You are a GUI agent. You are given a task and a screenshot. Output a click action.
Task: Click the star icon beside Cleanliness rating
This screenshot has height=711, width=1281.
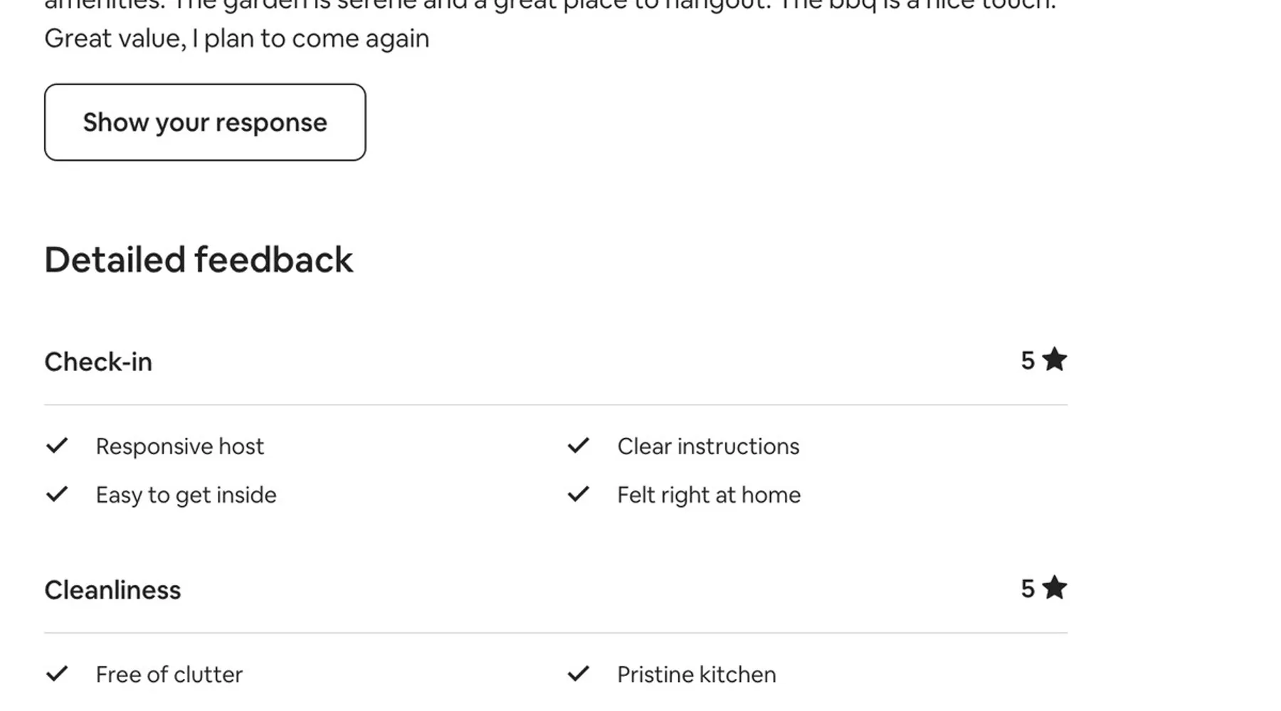pos(1055,588)
